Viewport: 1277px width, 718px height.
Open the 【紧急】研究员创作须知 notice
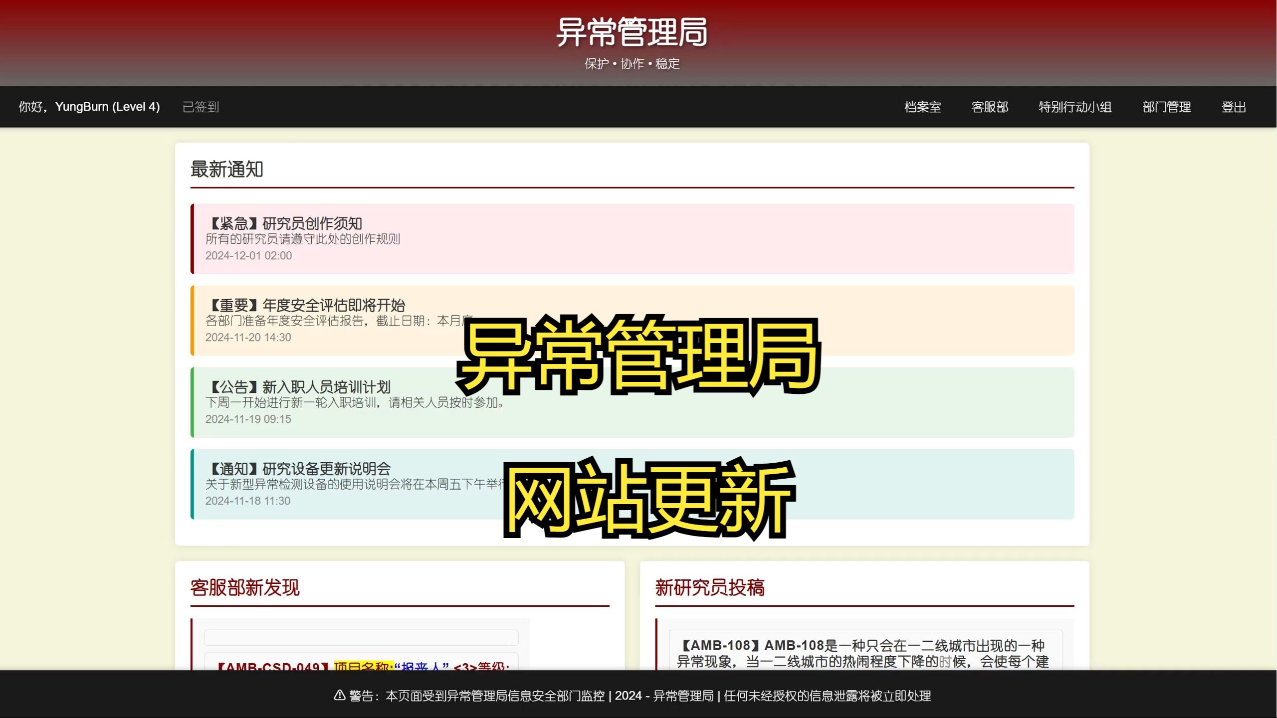(x=632, y=238)
